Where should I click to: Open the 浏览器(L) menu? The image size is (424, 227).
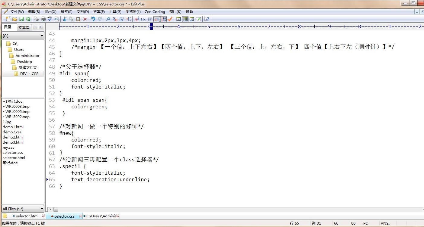tap(133, 12)
